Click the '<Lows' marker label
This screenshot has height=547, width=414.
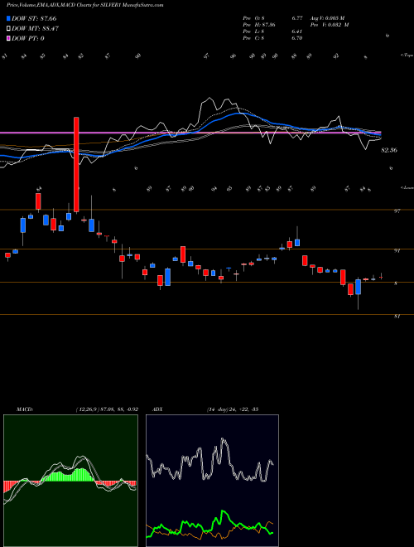point(407,188)
